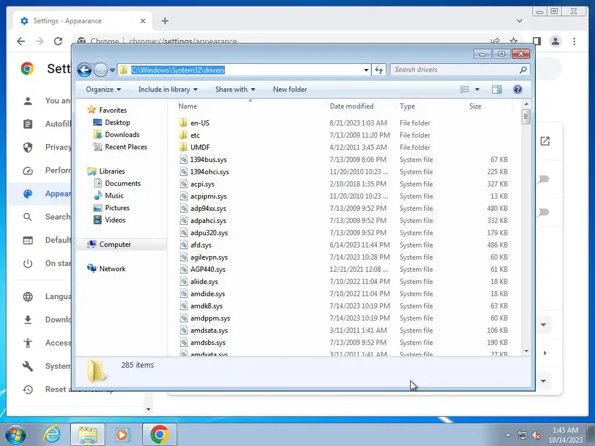Select amdppm.sys file
The height and width of the screenshot is (446, 595).
pos(210,318)
